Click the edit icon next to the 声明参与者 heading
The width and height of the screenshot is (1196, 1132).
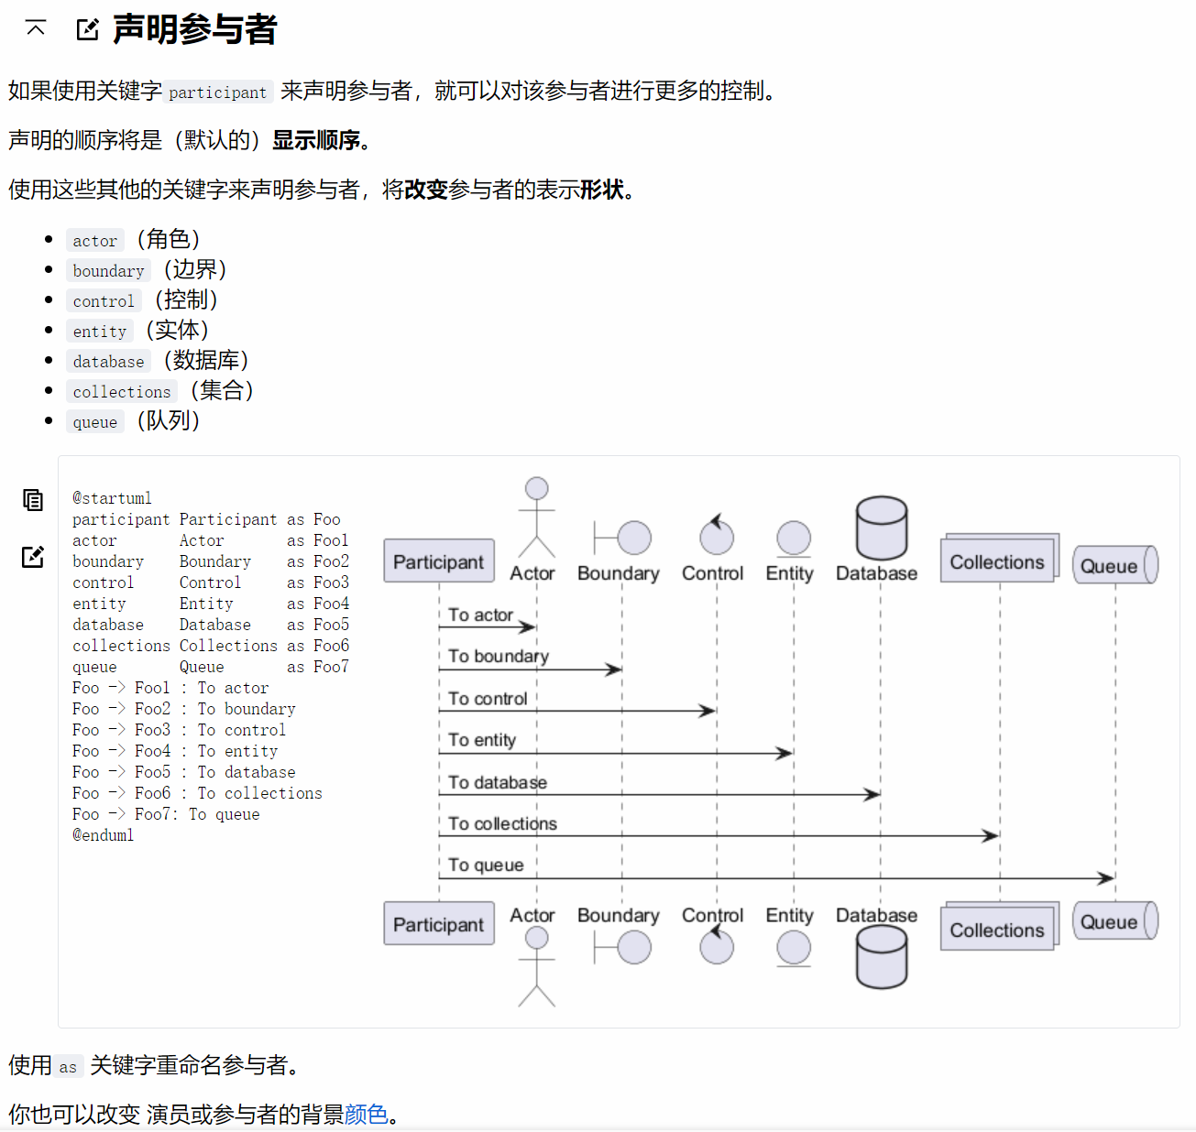point(87,29)
